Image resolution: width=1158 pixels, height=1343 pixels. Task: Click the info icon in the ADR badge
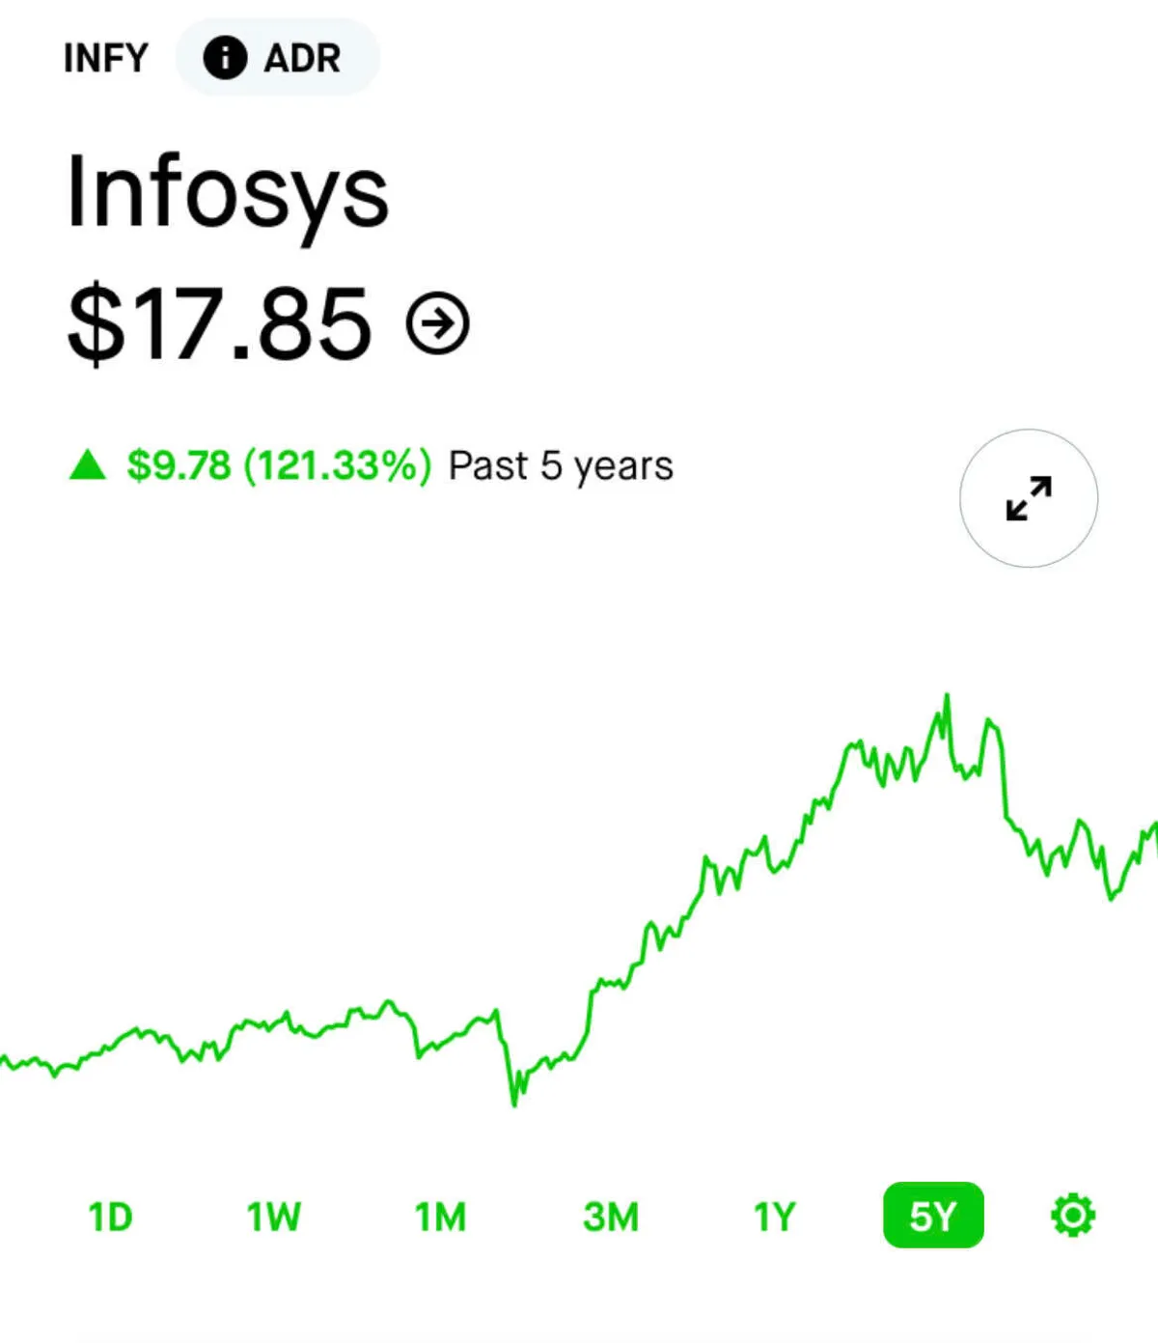point(225,58)
